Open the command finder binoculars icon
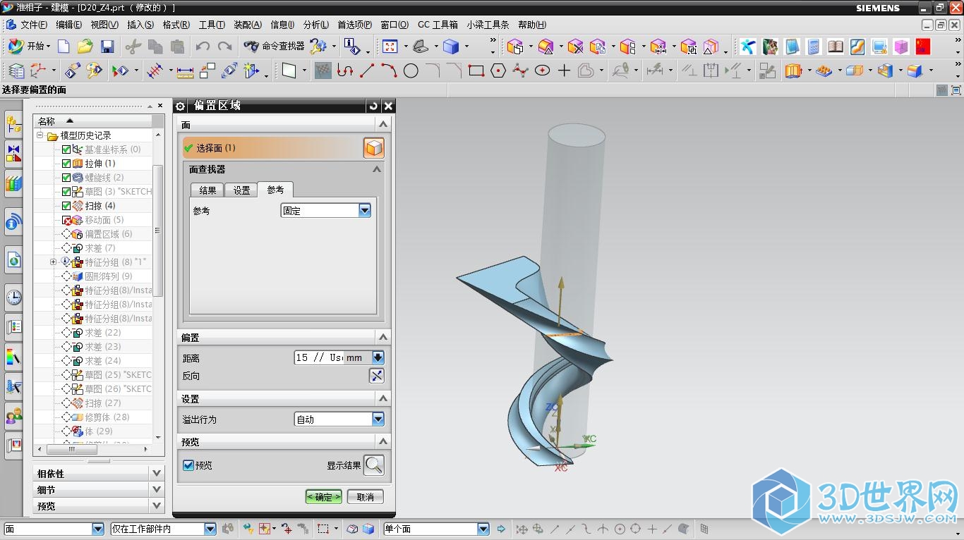This screenshot has width=964, height=540. 251,47
